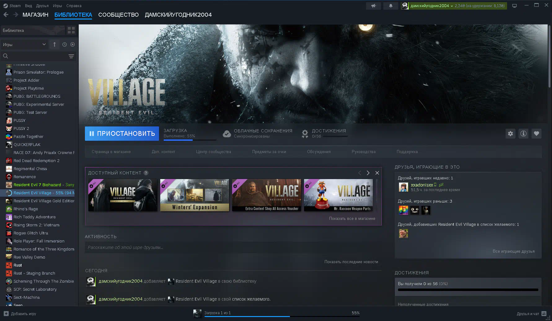The height and width of the screenshot is (321, 552).
Task: Open Extra Content Shop Voucher thumbnail
Action: click(x=267, y=195)
